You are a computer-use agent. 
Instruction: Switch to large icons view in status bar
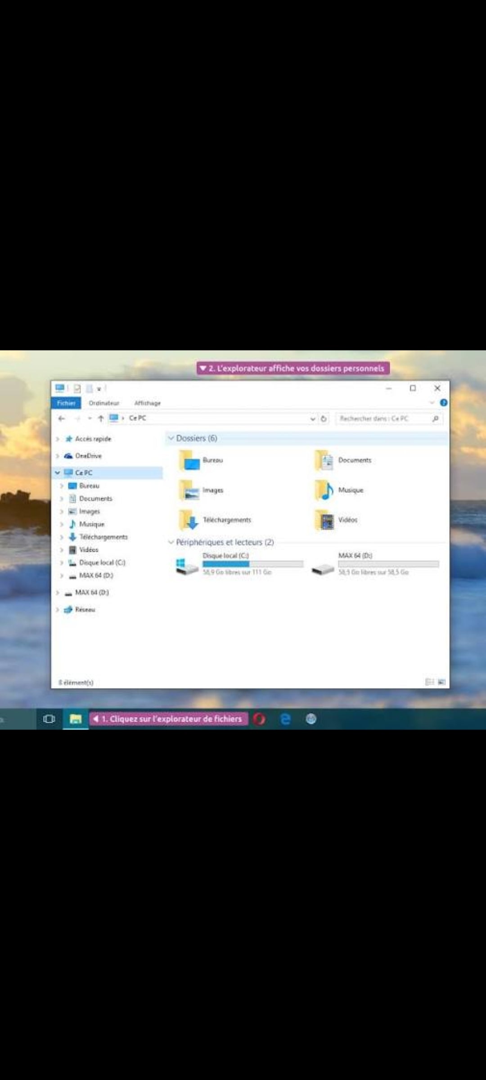point(441,682)
